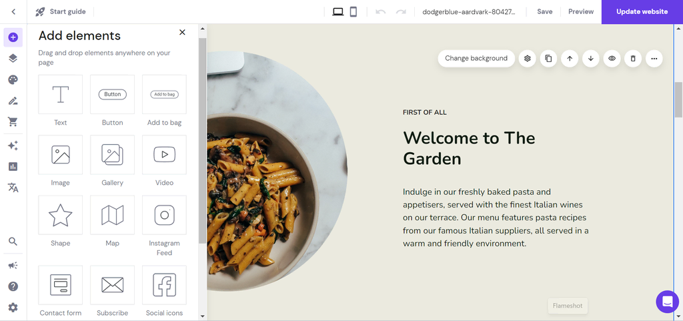The width and height of the screenshot is (683, 321).
Task: Open the Layers panel in sidebar
Action: click(x=13, y=58)
